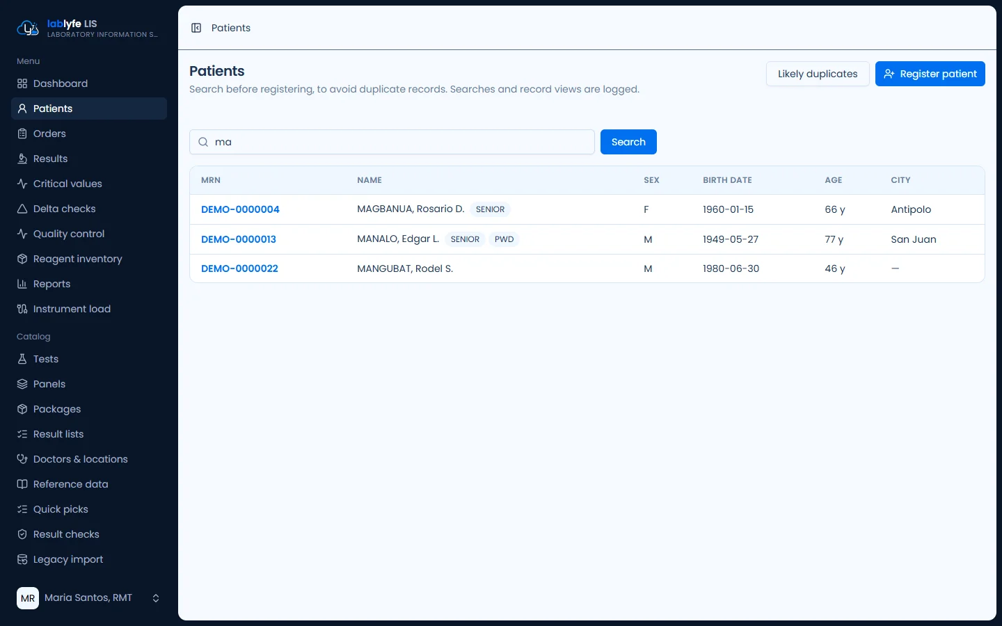Open the Result checks catalog item
The height and width of the screenshot is (626, 1002).
click(x=89, y=534)
